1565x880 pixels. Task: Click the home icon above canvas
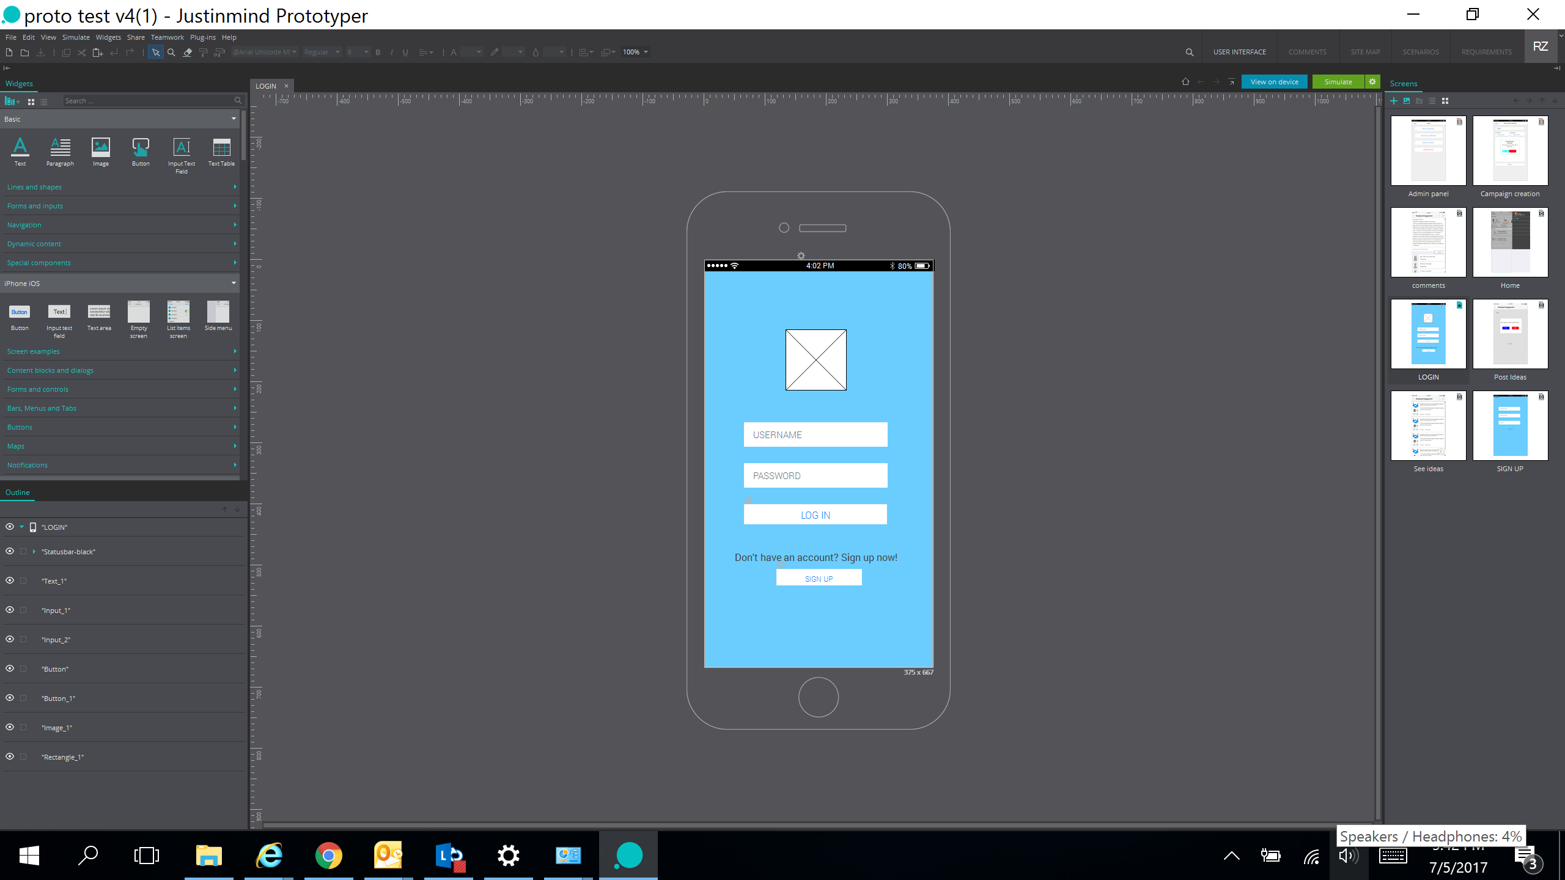[1185, 82]
